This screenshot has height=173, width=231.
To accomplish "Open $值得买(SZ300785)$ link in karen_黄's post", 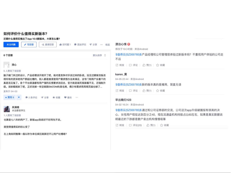I will (128, 84).
